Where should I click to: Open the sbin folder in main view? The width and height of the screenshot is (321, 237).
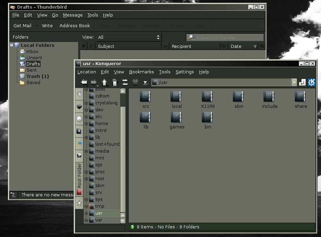pyautogui.click(x=239, y=100)
